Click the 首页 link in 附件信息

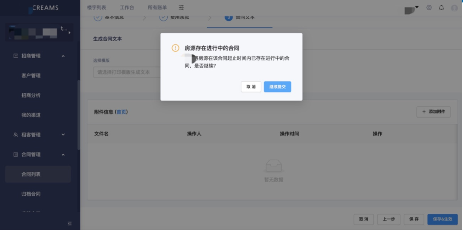[121, 112]
